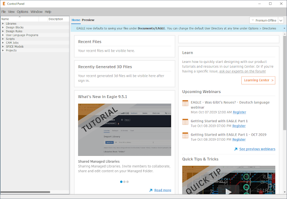This screenshot has width=287, height=199.
Task: Click the empty field above Learn
Action: pyautogui.click(x=229, y=39)
